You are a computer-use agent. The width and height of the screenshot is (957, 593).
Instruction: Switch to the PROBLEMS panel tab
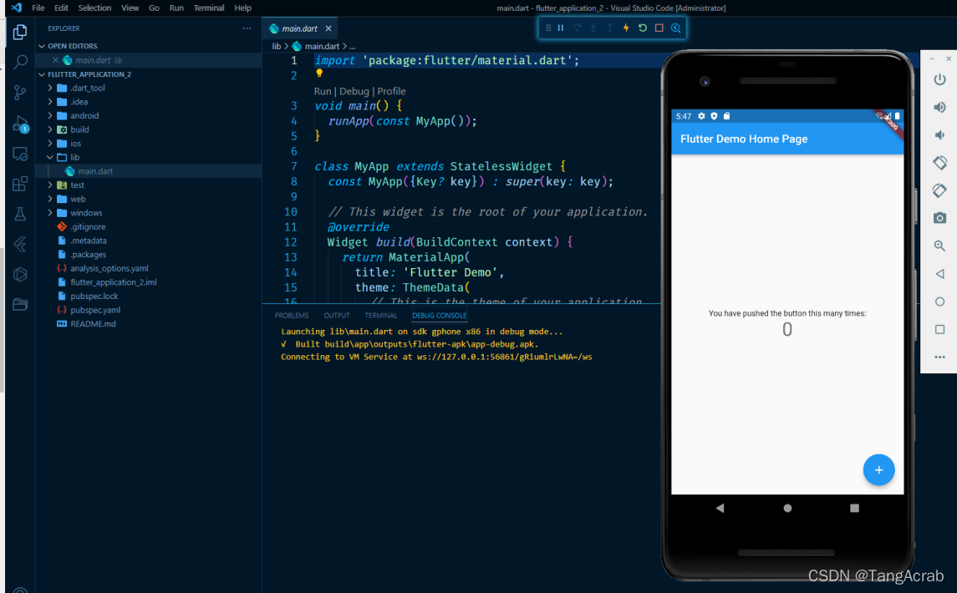click(x=291, y=316)
